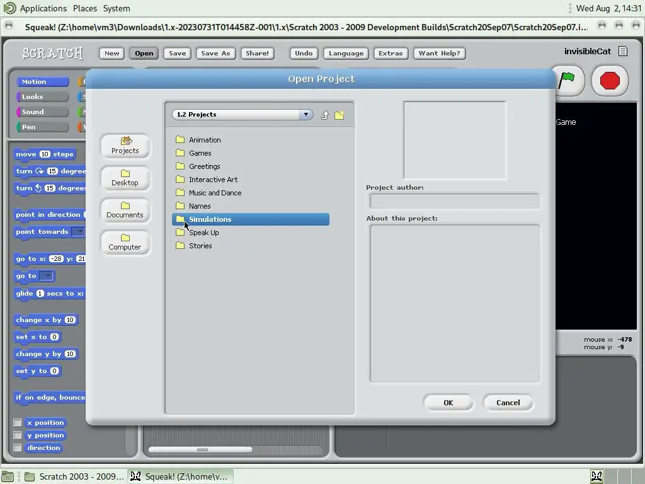Click the Share! button
Screen dimensions: 645x484
point(257,53)
